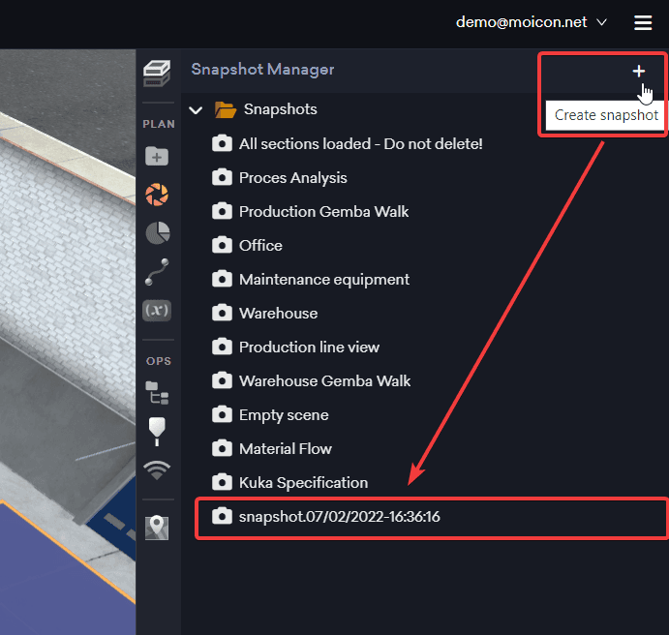The image size is (669, 635).
Task: Open the hamburger menu in the top right
Action: 643,22
